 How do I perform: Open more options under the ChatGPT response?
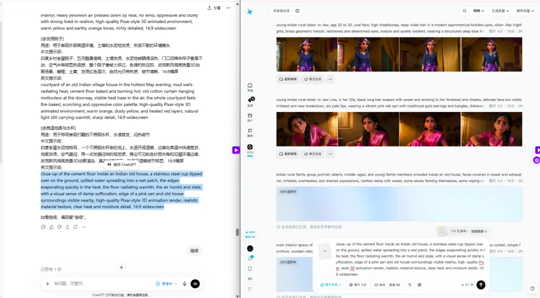coord(83,227)
